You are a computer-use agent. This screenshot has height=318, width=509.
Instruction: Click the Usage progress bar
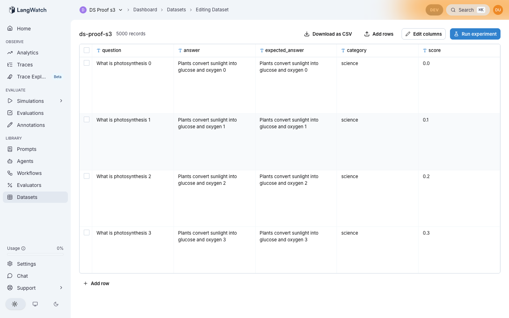(x=35, y=254)
